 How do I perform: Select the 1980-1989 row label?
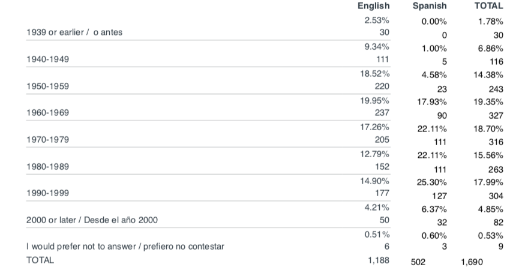[x=47, y=166]
